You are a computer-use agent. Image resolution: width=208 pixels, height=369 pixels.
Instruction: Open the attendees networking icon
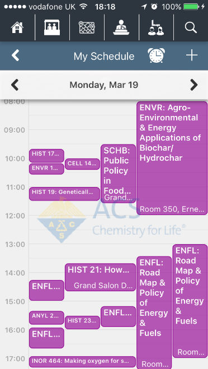click(x=156, y=28)
